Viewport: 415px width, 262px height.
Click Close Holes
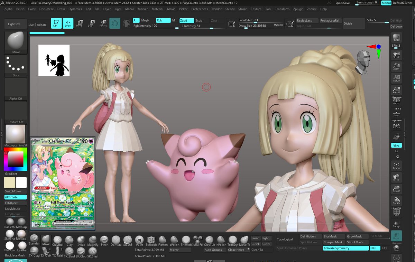[236, 250]
